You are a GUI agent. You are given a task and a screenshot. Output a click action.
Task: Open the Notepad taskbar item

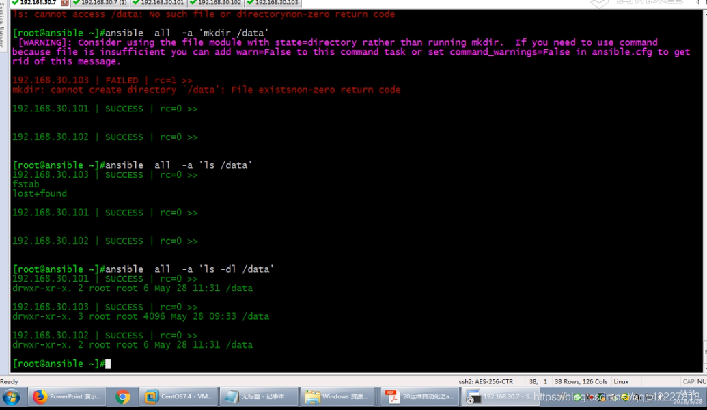tap(259, 396)
